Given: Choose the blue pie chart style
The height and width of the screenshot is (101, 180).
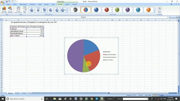Looking at the screenshot, I should (x=96, y=10).
